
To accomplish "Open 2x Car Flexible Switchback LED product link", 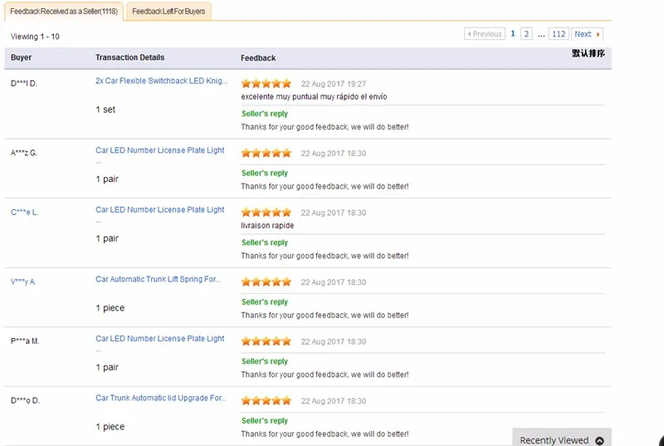I will tap(161, 81).
